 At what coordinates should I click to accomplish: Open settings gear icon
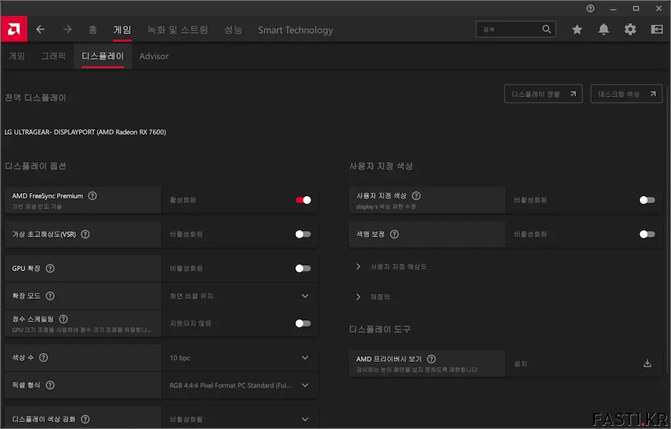coord(630,29)
